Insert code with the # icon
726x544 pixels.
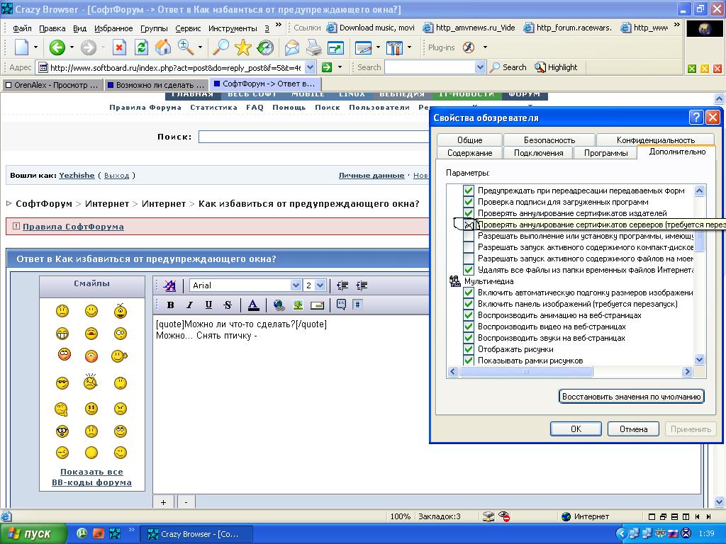tap(358, 305)
